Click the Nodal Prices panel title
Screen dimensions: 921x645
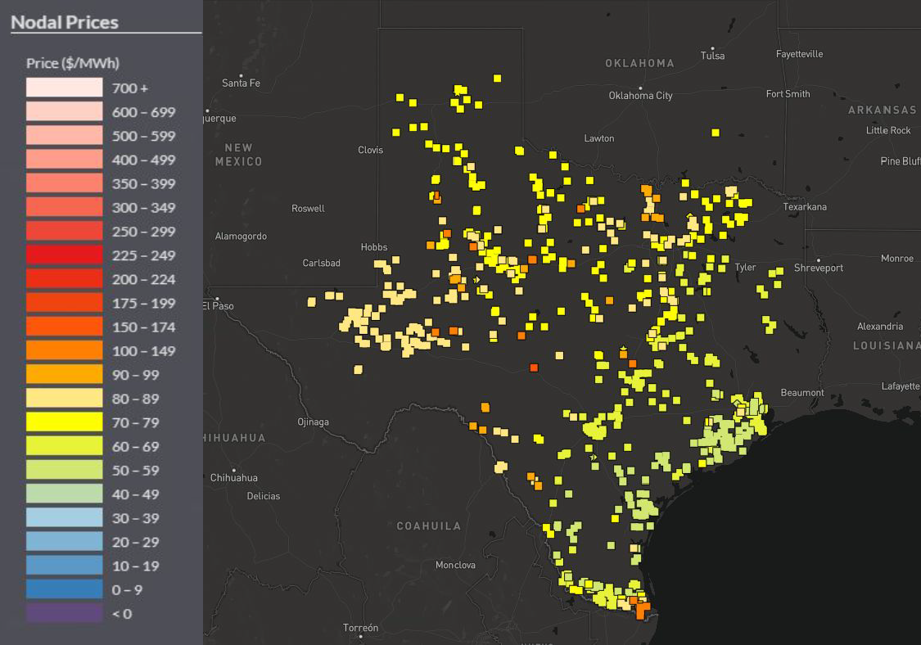pyautogui.click(x=65, y=22)
